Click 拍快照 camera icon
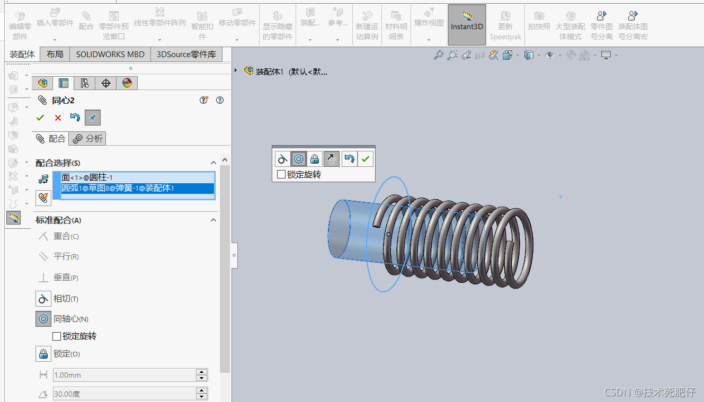 coord(539,21)
